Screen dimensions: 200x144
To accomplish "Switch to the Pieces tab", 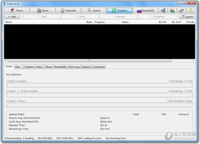I will [49, 67].
